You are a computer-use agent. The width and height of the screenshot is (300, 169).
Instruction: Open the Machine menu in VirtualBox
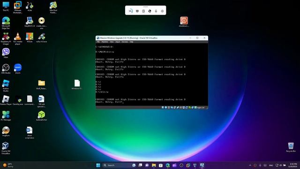(105, 42)
